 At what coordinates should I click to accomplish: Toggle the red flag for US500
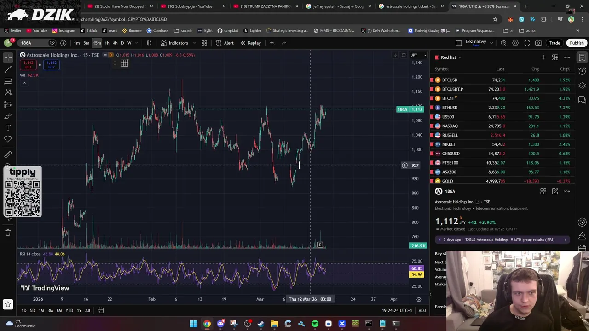pyautogui.click(x=432, y=117)
